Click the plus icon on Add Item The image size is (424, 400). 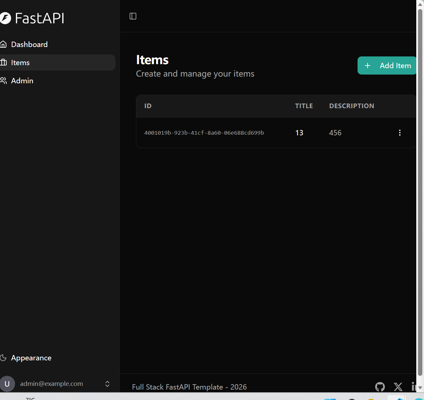(x=368, y=65)
